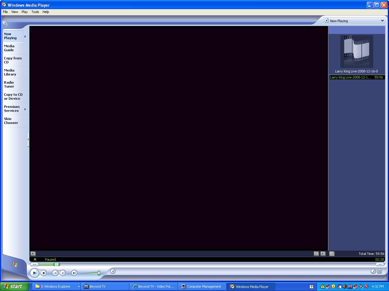The image size is (389, 291).
Task: Click the full screen view icon
Action: point(323,254)
